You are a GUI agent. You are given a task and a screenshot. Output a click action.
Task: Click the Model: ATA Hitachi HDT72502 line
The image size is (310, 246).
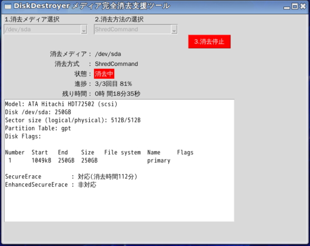coord(61,104)
